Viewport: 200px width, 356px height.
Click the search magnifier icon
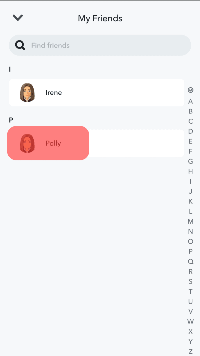pyautogui.click(x=19, y=45)
